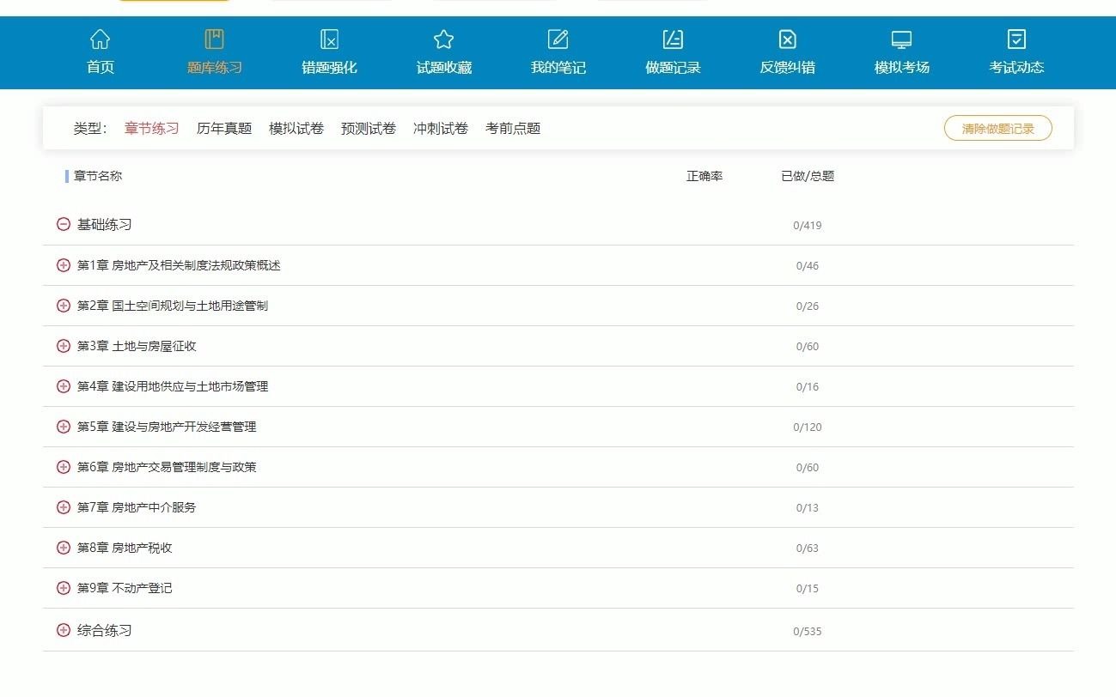Expand 第4章 建设用地供应与土地市场管理

(63, 386)
